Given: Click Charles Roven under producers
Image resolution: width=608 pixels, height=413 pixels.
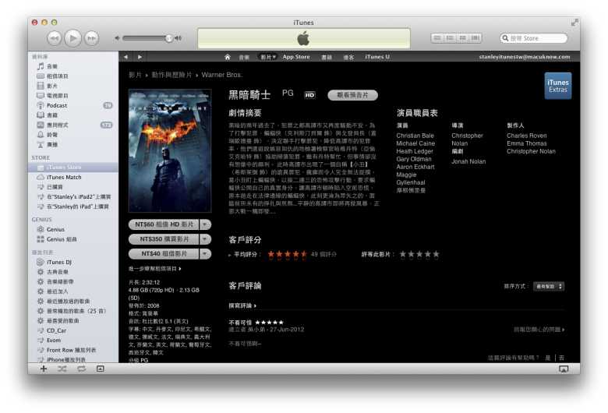Looking at the screenshot, I should point(527,136).
